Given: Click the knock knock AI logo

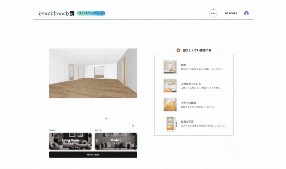Looking at the screenshot, I should click(x=56, y=13).
